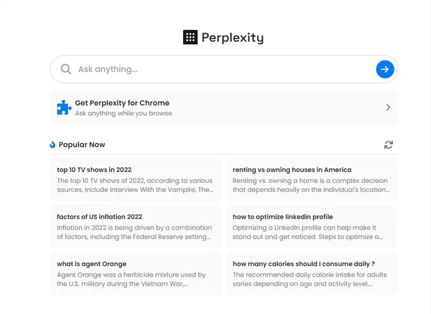
Task: Choose the "what is agent Orange" title
Action: (92, 264)
